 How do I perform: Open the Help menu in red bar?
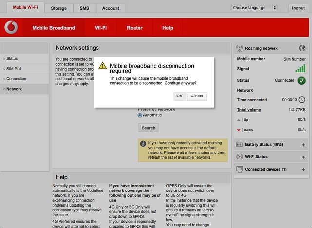tap(168, 28)
